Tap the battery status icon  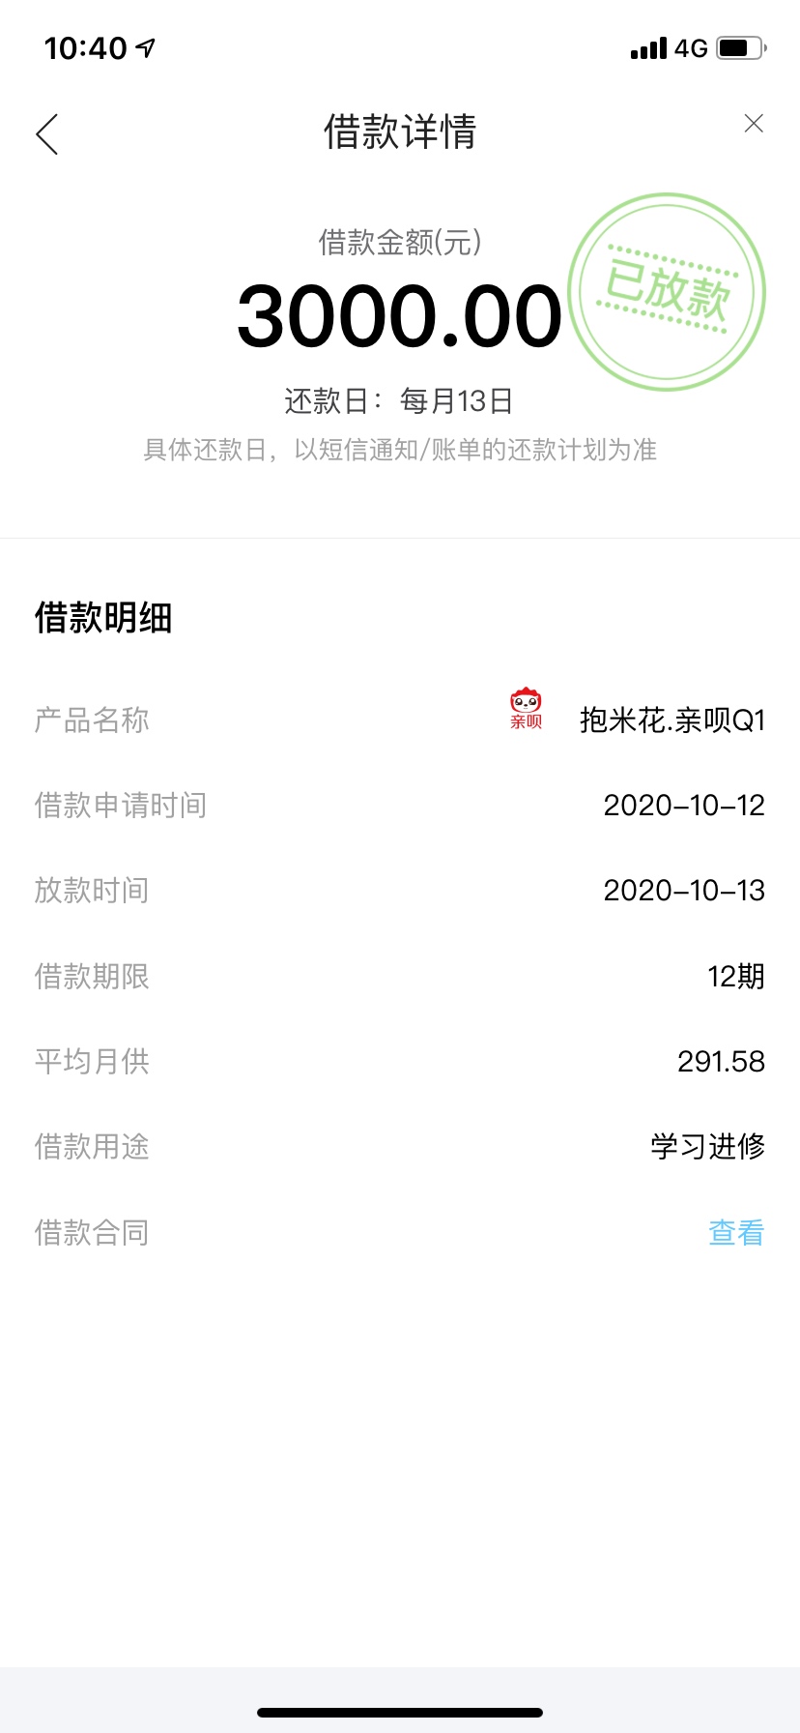coord(742,47)
